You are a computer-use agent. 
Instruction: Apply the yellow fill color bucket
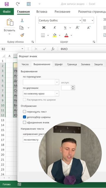[54, 35]
